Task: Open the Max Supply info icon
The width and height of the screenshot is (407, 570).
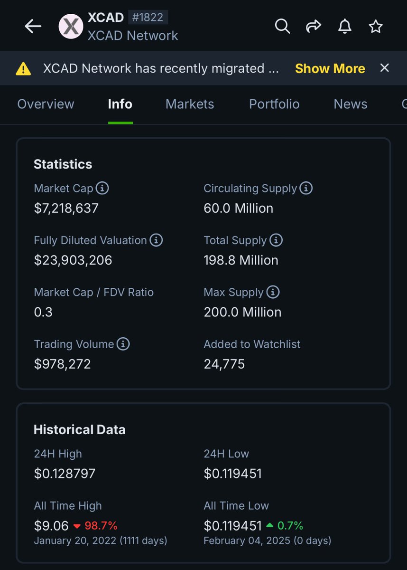Action: (273, 292)
